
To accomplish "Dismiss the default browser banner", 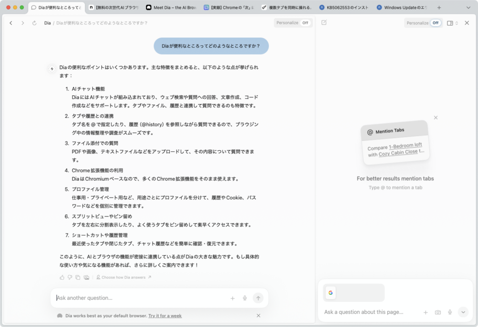I will (259, 316).
